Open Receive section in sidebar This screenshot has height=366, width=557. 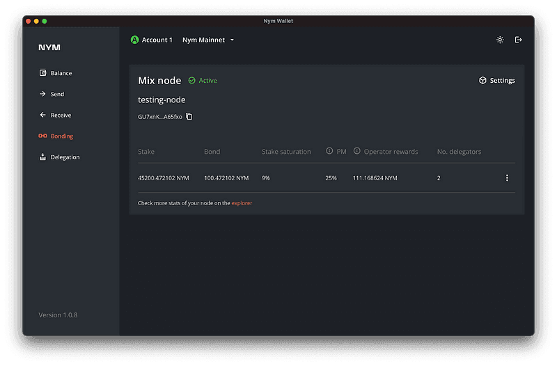61,115
